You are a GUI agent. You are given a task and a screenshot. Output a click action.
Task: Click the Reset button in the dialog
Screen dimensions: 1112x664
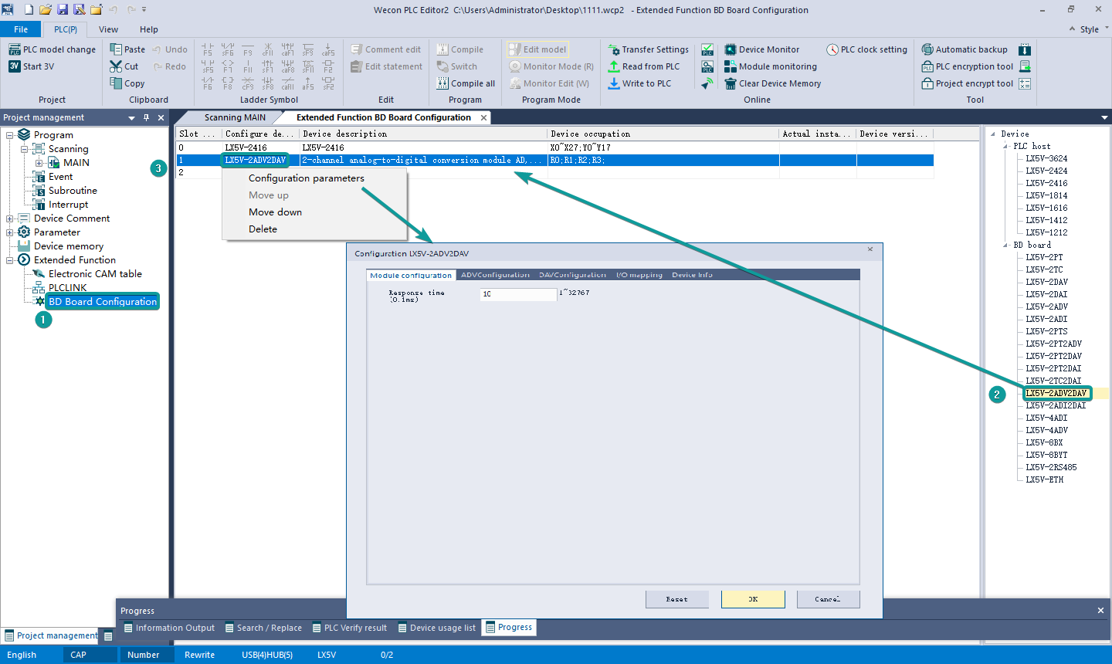676,599
